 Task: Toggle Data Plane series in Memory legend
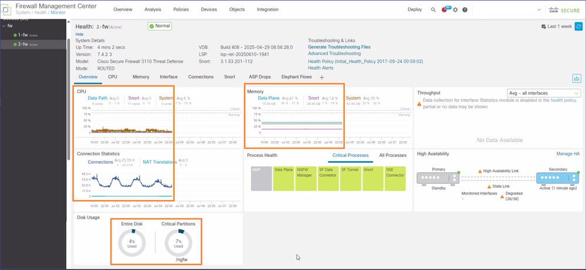point(269,98)
